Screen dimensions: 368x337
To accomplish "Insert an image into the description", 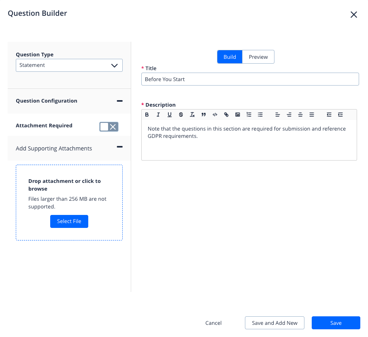I will click(x=238, y=115).
